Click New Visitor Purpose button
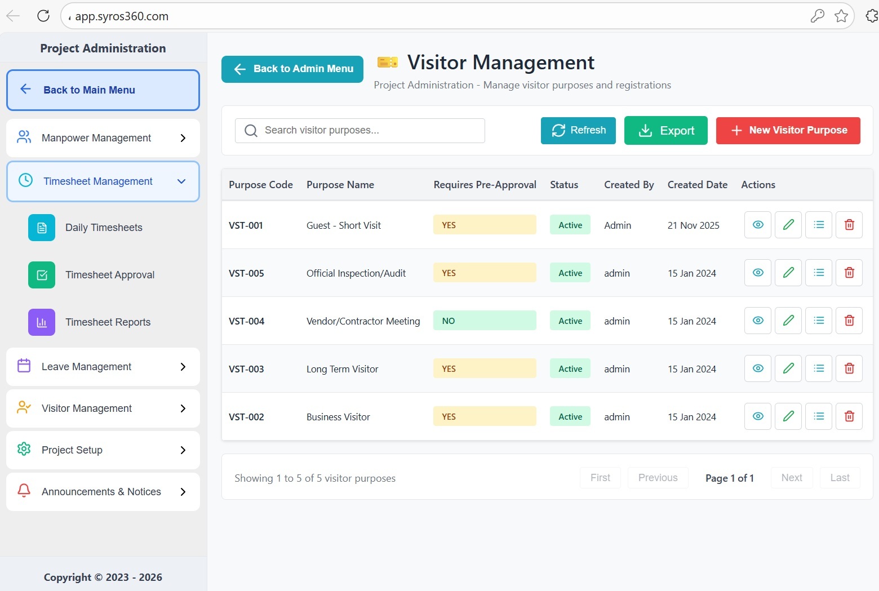Screen dimensions: 879x591 [x=788, y=131]
